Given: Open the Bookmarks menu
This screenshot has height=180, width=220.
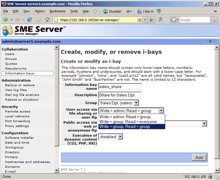Looking at the screenshot, I should click(58, 11).
